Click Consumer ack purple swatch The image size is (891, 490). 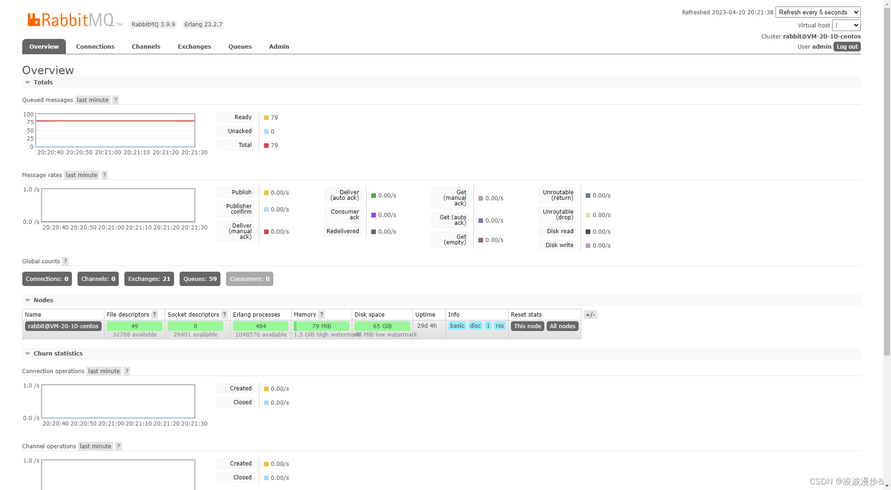[x=374, y=215]
